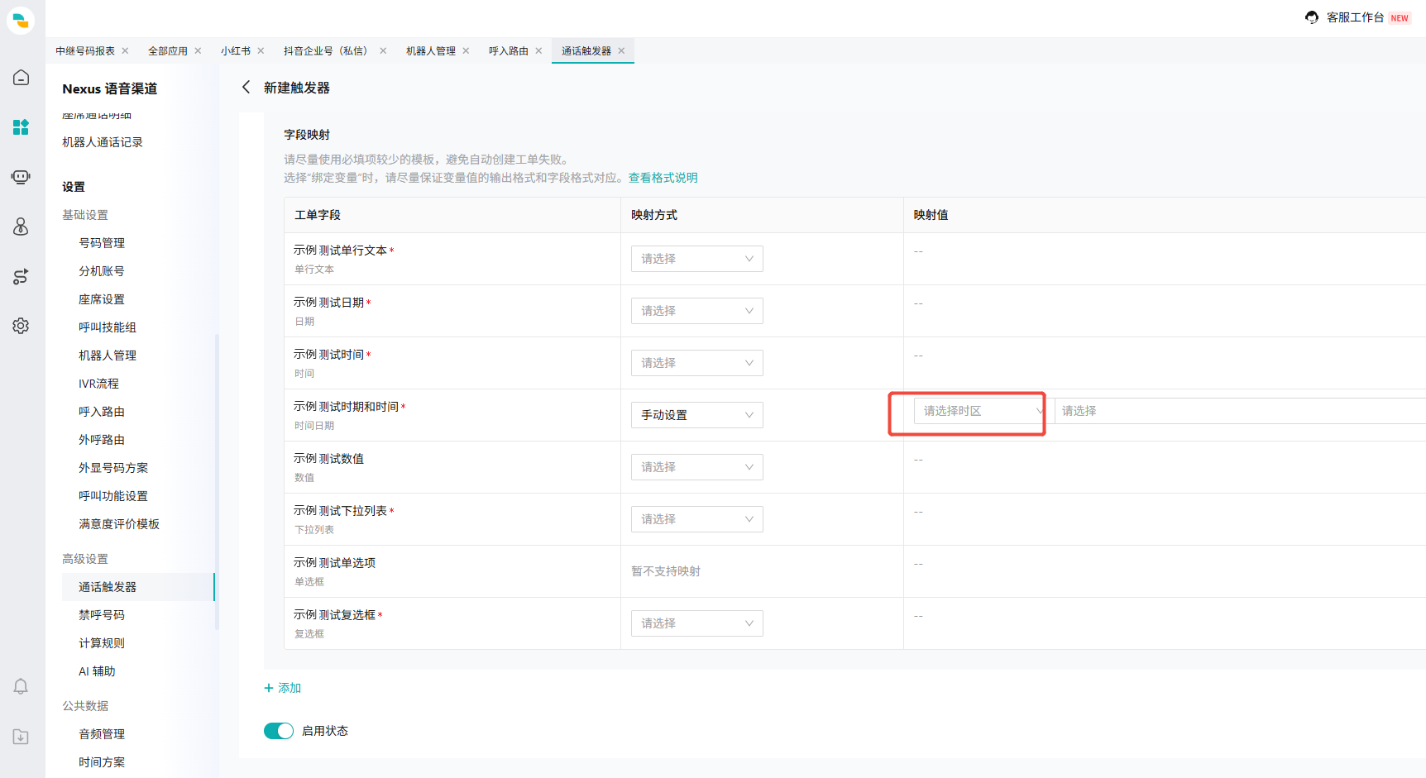Open the home icon in left sidebar
1426x778 pixels.
coord(21,78)
